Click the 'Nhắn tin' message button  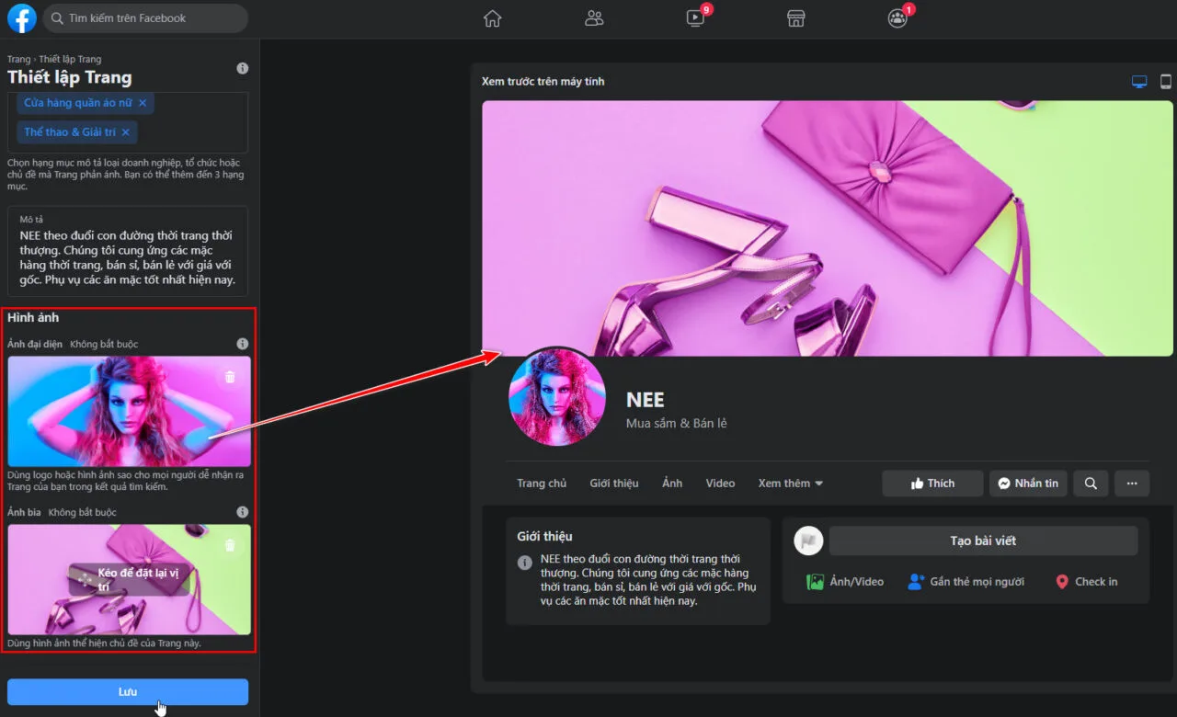(1028, 484)
